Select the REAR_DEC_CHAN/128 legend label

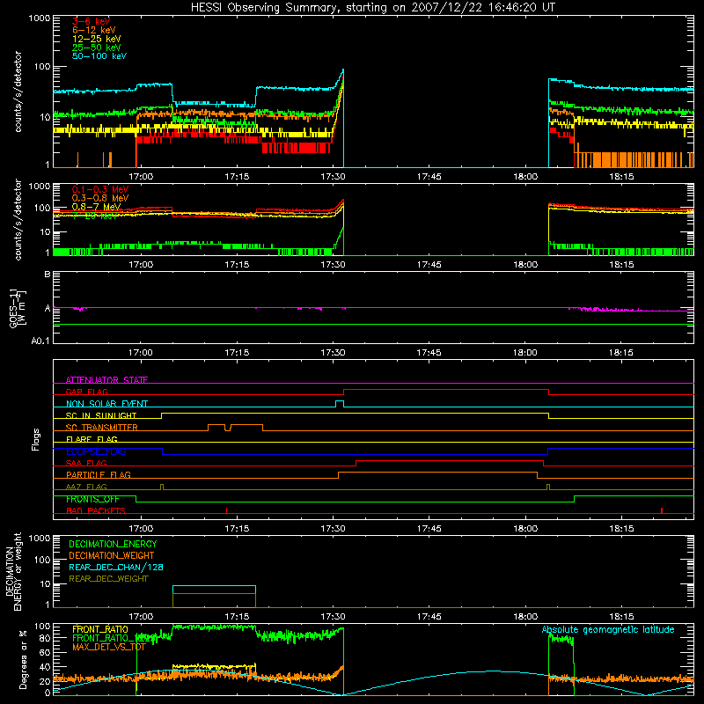tap(116, 567)
